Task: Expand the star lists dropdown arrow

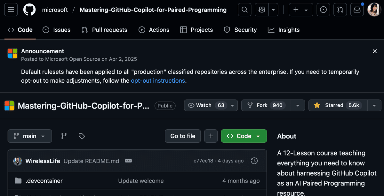Action: (374, 105)
